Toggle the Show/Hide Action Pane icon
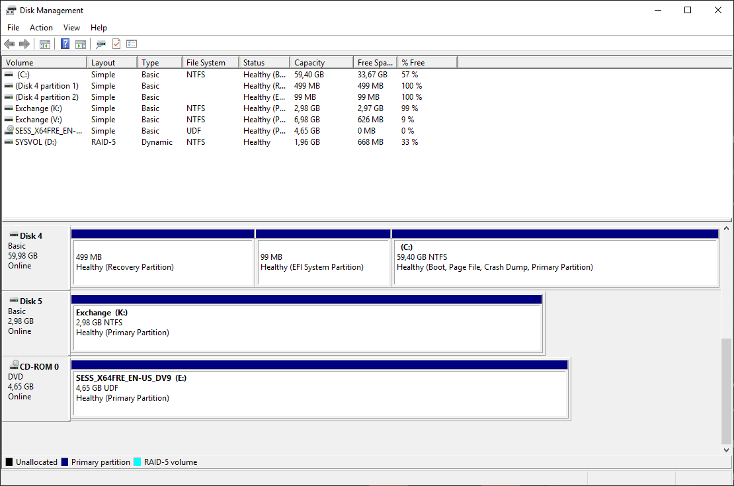The width and height of the screenshot is (734, 486). pyautogui.click(x=81, y=44)
